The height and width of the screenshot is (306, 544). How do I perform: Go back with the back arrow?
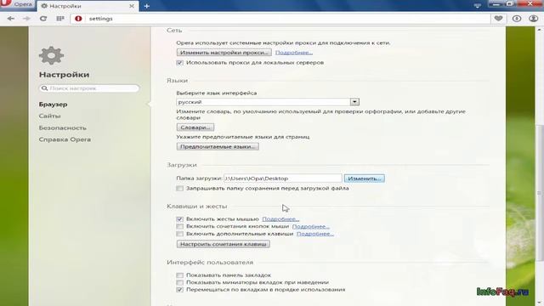tap(11, 19)
